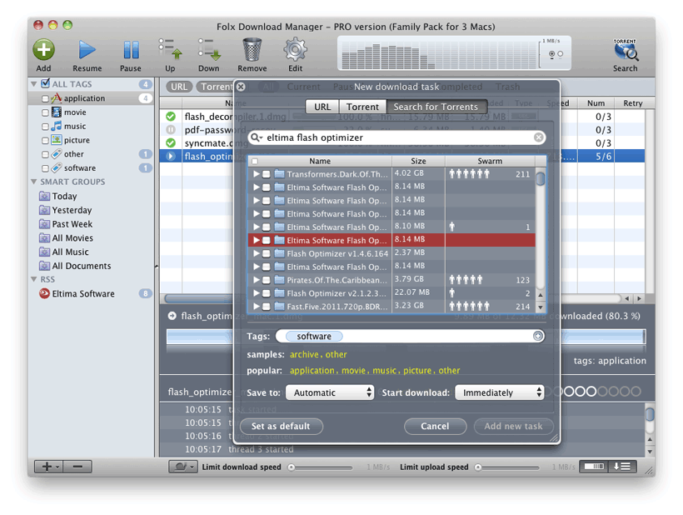Click the Cancel button
683x515 pixels.
click(x=435, y=426)
